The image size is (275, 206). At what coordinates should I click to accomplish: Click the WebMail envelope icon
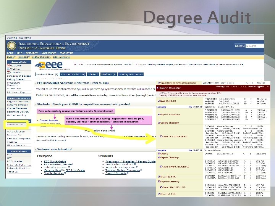[x=8, y=69]
